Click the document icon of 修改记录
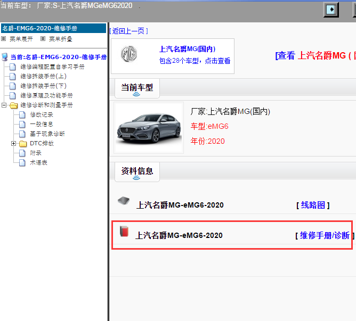 22,115
